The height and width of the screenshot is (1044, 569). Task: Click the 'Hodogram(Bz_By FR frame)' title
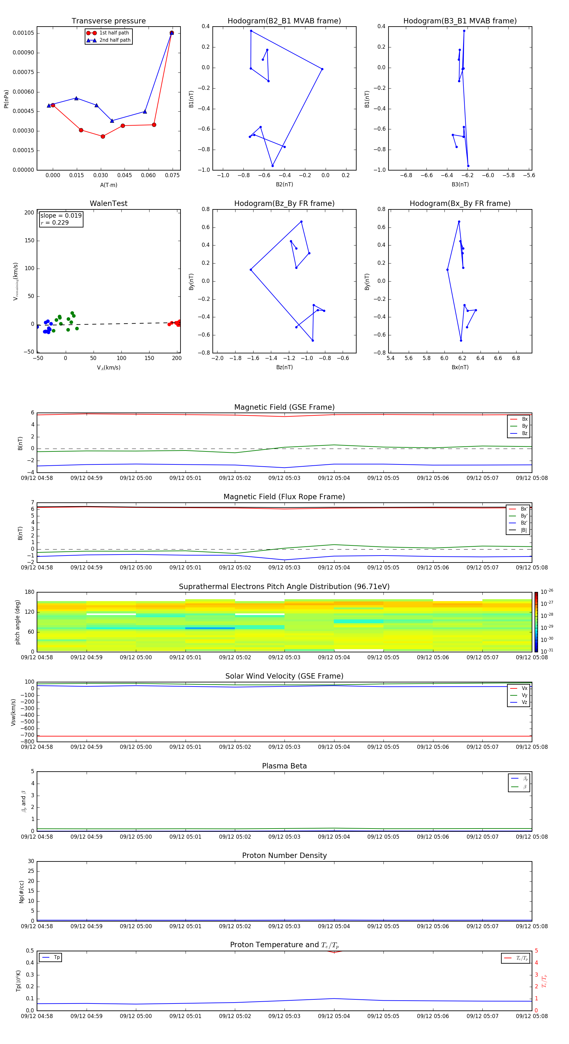tap(284, 203)
